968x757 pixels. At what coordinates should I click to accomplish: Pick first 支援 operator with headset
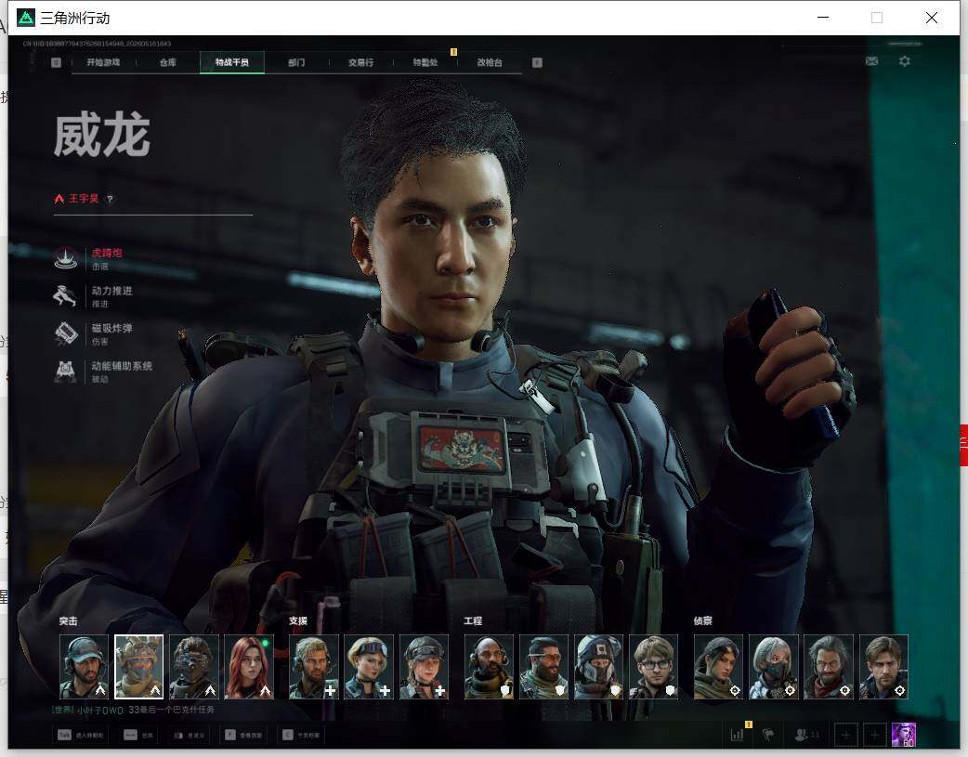pyautogui.click(x=314, y=667)
